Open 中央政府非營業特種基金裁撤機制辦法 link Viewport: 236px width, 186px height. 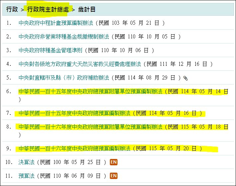pyautogui.click(x=64, y=37)
